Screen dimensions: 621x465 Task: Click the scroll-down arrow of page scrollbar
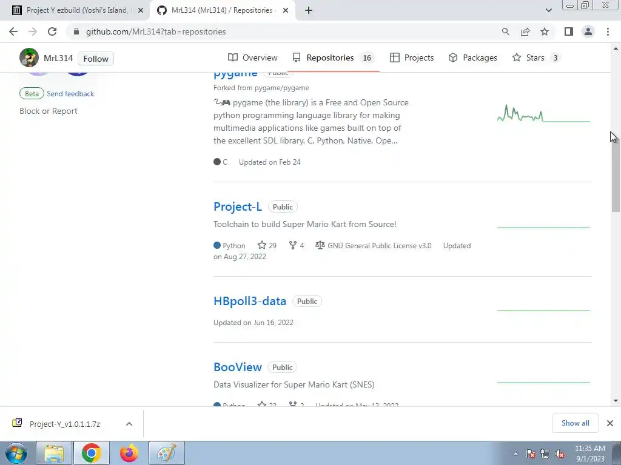pos(616,401)
